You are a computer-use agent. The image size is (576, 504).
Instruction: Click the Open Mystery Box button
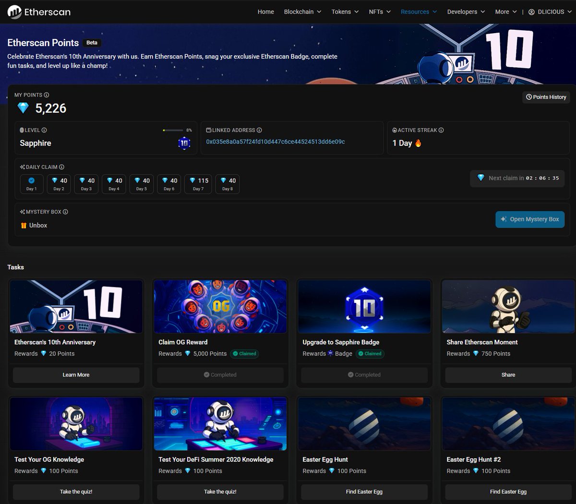pyautogui.click(x=530, y=219)
